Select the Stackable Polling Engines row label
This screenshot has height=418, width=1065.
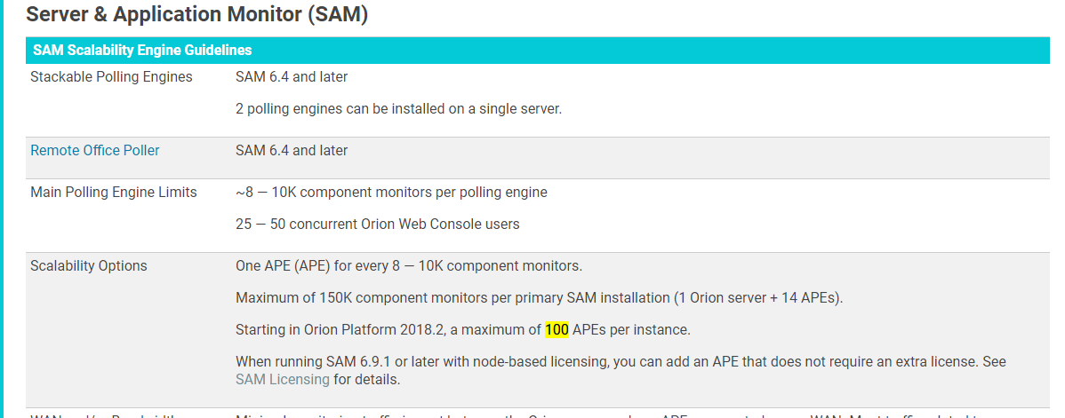tap(111, 76)
